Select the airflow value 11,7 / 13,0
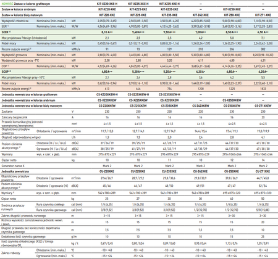The height and width of the screenshot is (259, 278). point(107,131)
